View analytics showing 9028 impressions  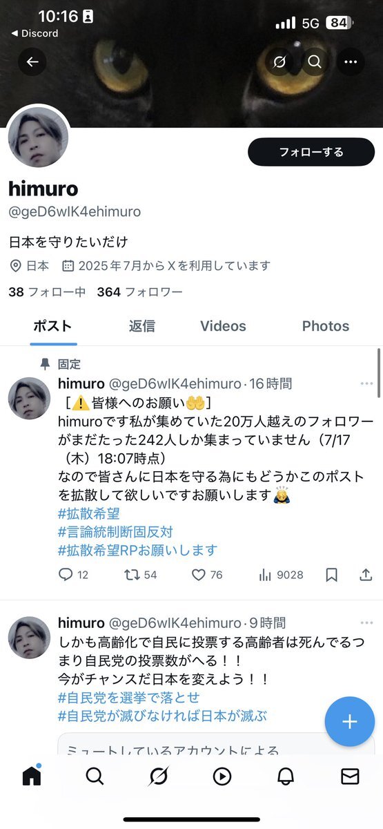[x=281, y=575]
